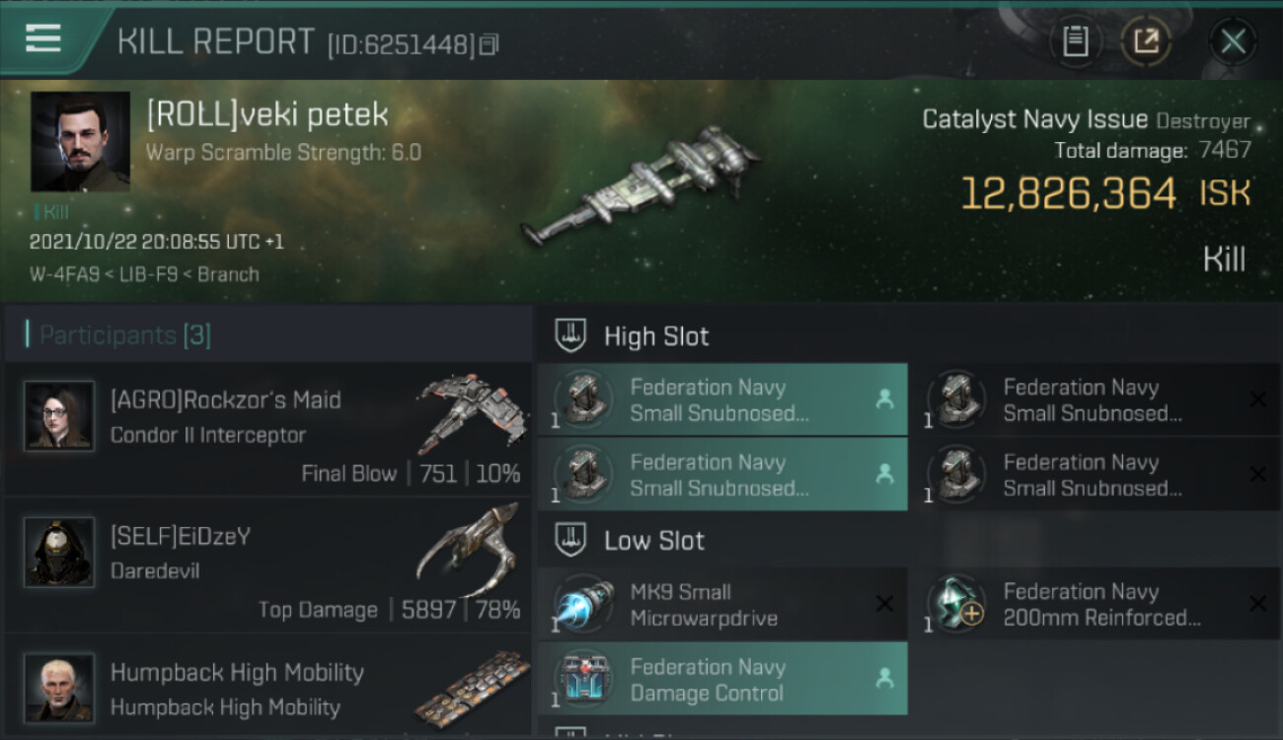Share the kill report externally
1283x740 pixels.
click(x=1146, y=41)
